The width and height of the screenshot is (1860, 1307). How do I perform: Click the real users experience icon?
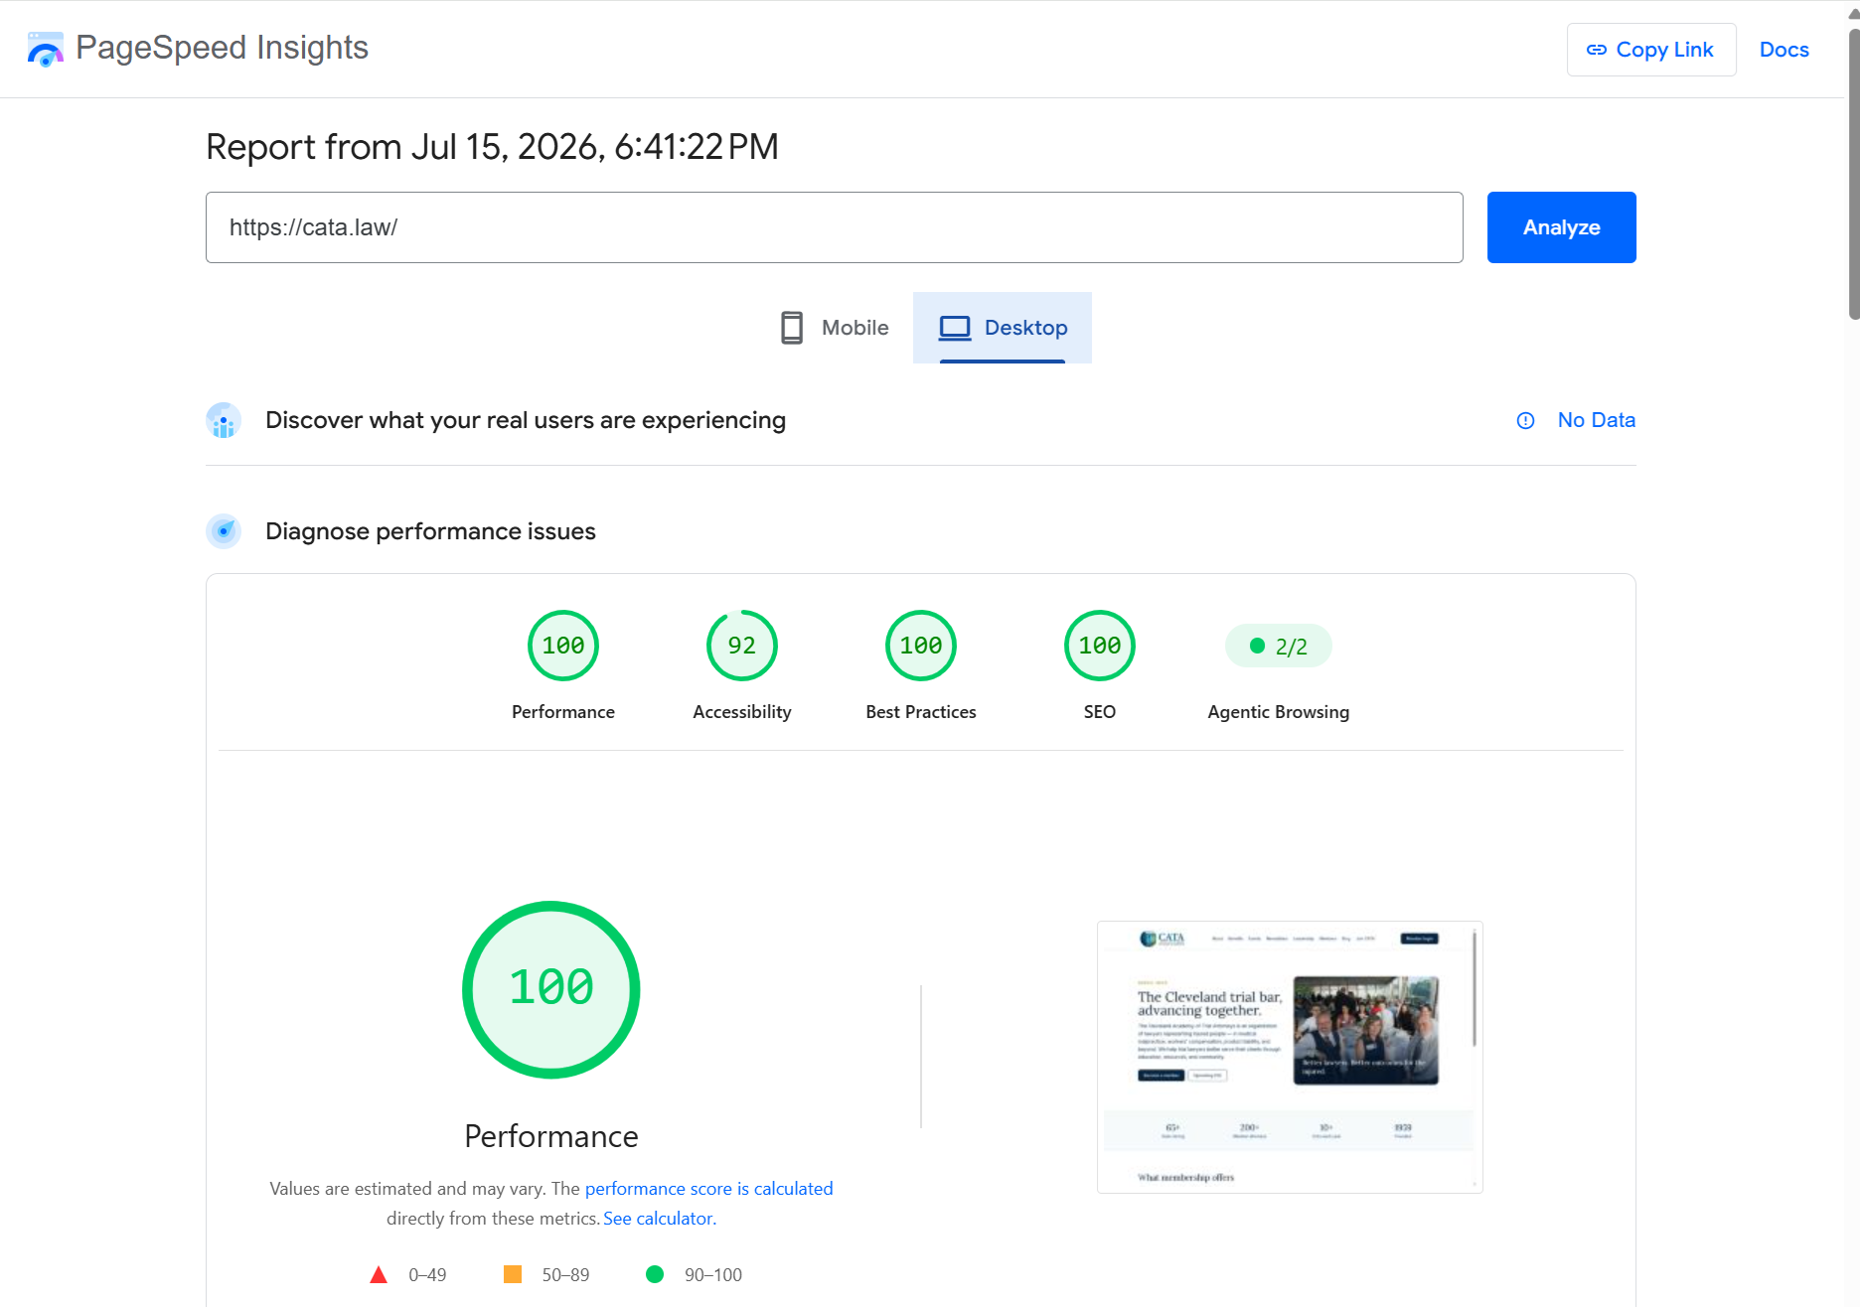tap(224, 420)
